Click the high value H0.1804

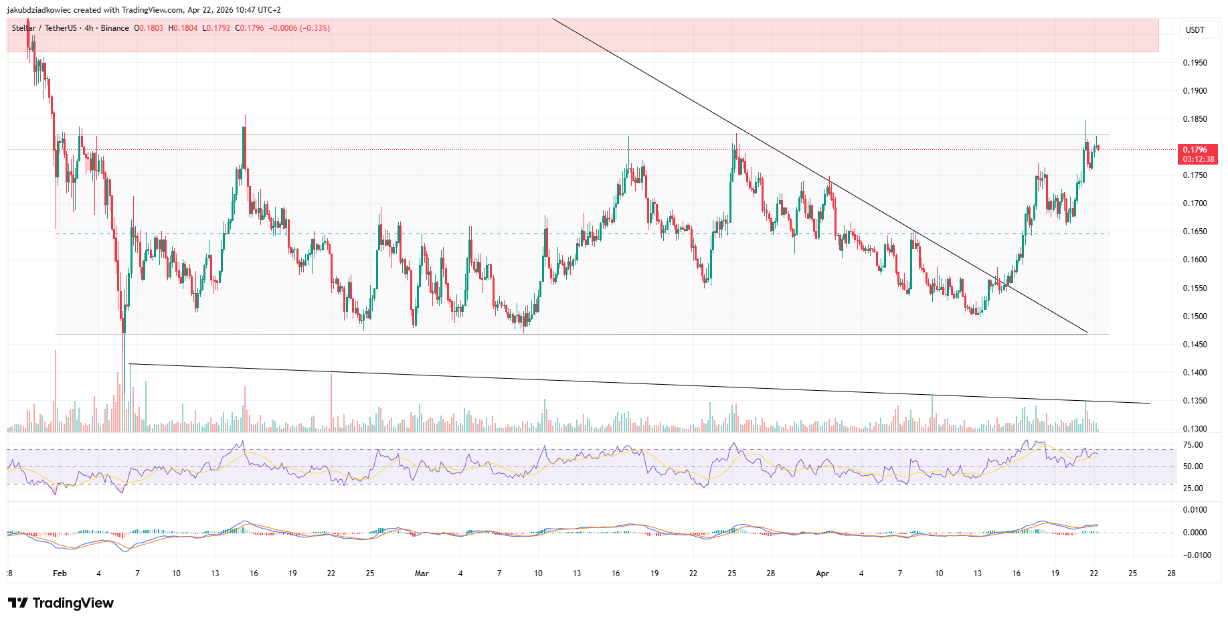[x=183, y=28]
